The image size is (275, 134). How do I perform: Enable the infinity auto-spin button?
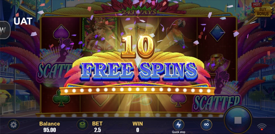206,125
